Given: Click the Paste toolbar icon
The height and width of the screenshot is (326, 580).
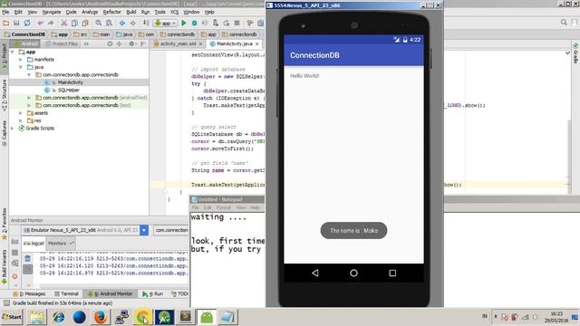Looking at the screenshot, I should point(85,23).
